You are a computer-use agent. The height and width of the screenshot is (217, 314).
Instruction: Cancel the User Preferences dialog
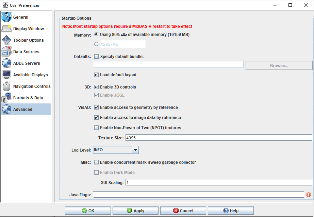pos(183,210)
